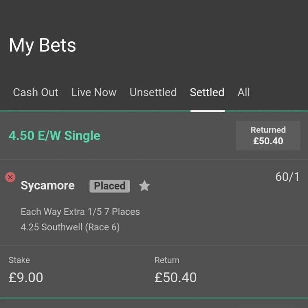
Task: Click the Sycamore selection name
Action: point(47,185)
